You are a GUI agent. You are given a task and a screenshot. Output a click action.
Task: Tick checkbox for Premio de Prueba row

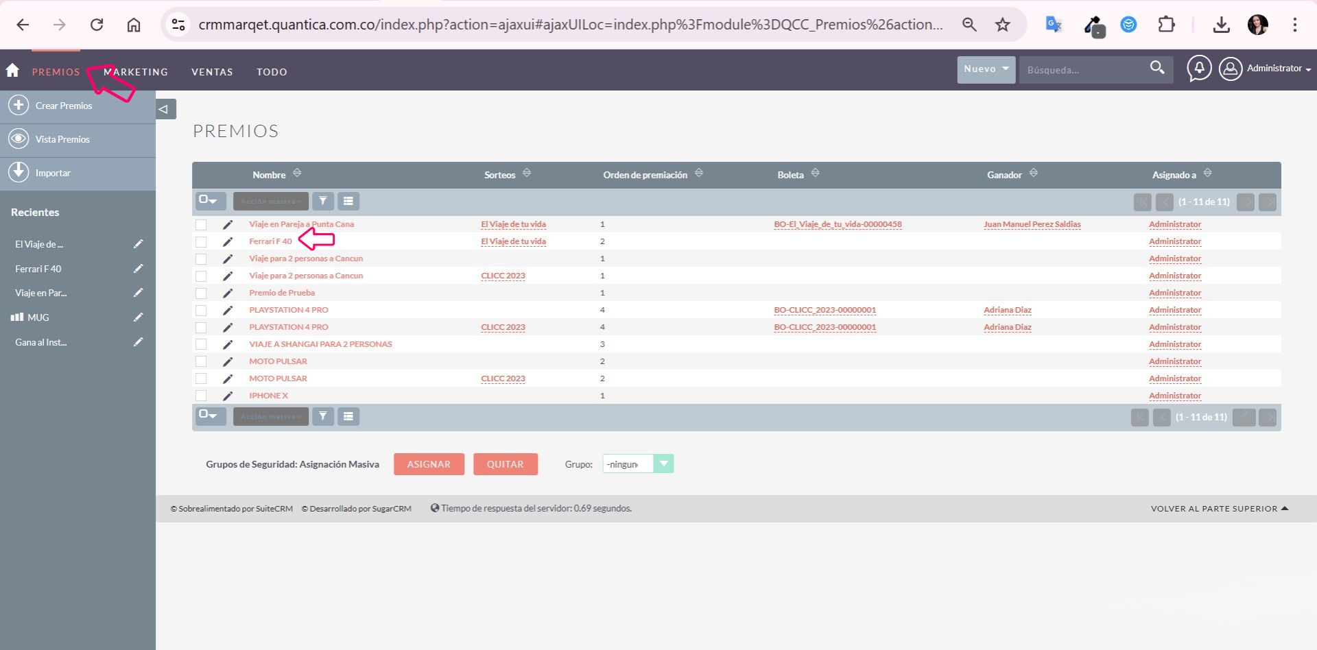point(201,293)
